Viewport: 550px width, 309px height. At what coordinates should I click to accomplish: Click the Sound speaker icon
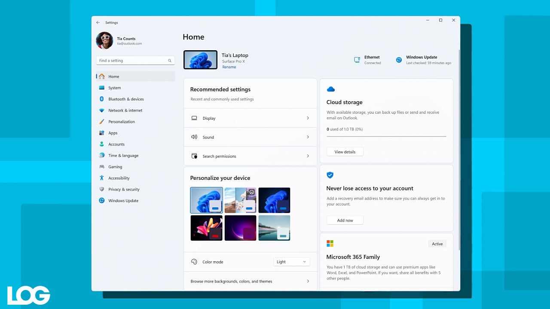194,137
